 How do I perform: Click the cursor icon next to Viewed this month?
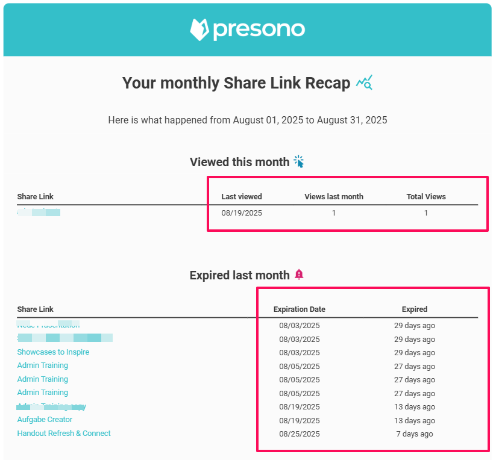pos(299,161)
